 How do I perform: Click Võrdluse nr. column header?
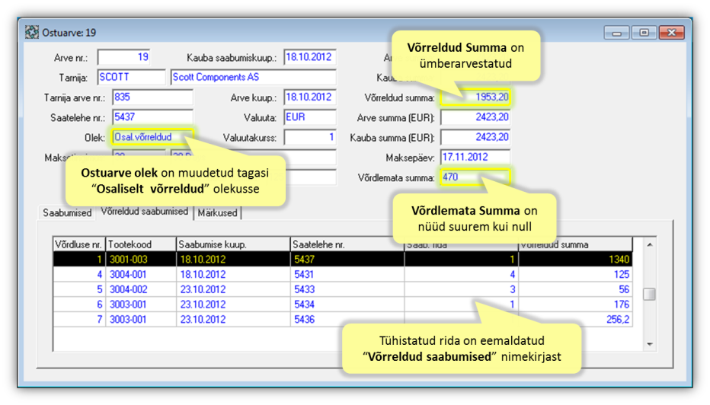point(78,244)
